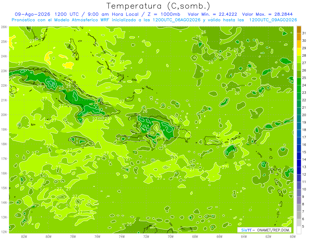The width and height of the screenshot is (311, 240).
Task: Pick the legend color band between 19 and 20
Action: (299, 119)
